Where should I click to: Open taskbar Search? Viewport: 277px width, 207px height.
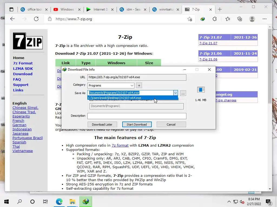19,202
